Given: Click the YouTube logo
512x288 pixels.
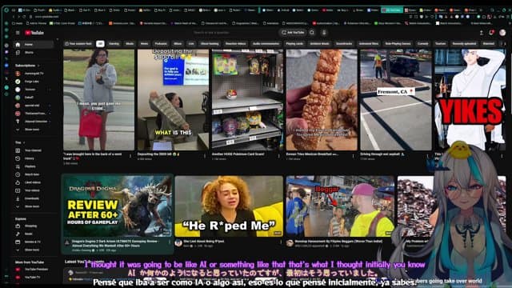Looking at the screenshot, I should click(34, 33).
